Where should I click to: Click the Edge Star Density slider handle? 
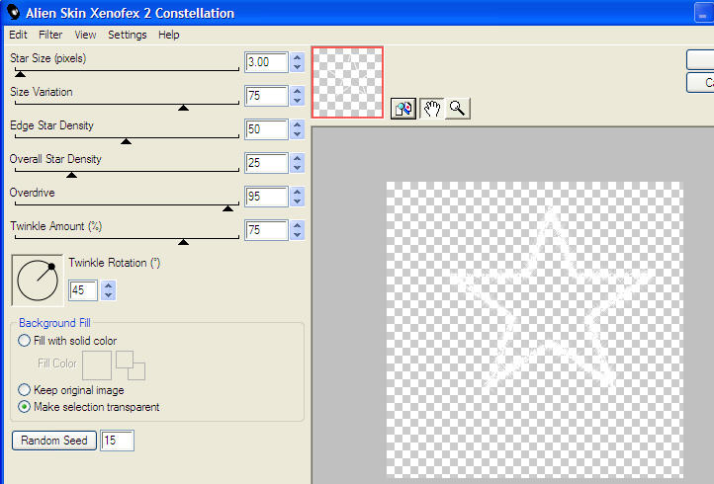point(127,141)
